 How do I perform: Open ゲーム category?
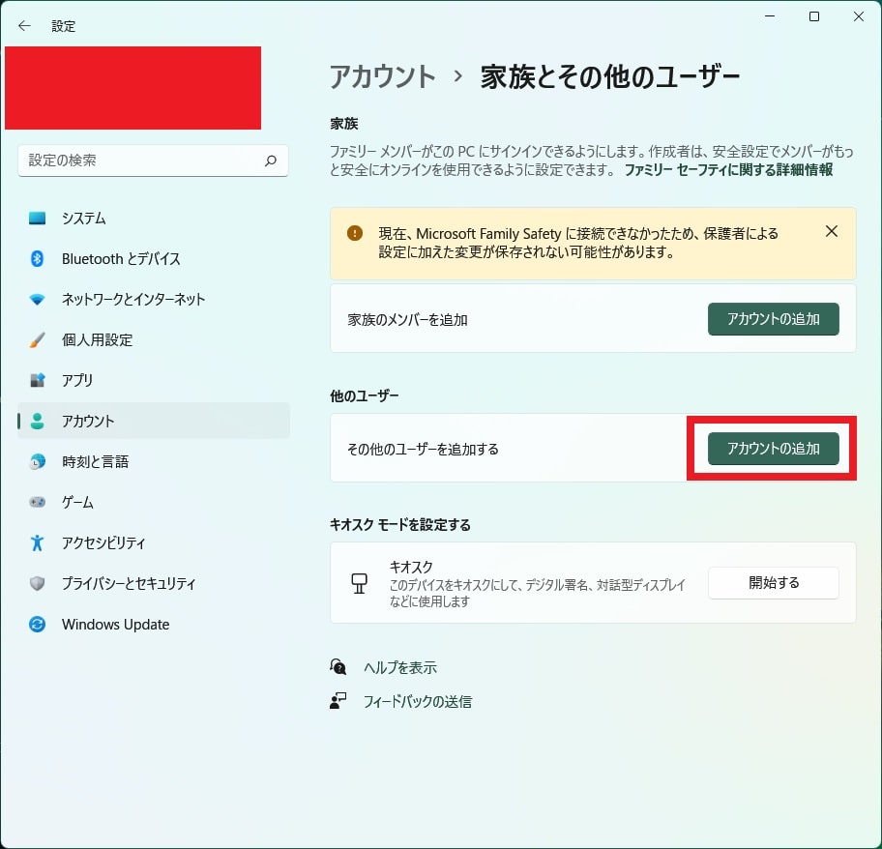154,502
